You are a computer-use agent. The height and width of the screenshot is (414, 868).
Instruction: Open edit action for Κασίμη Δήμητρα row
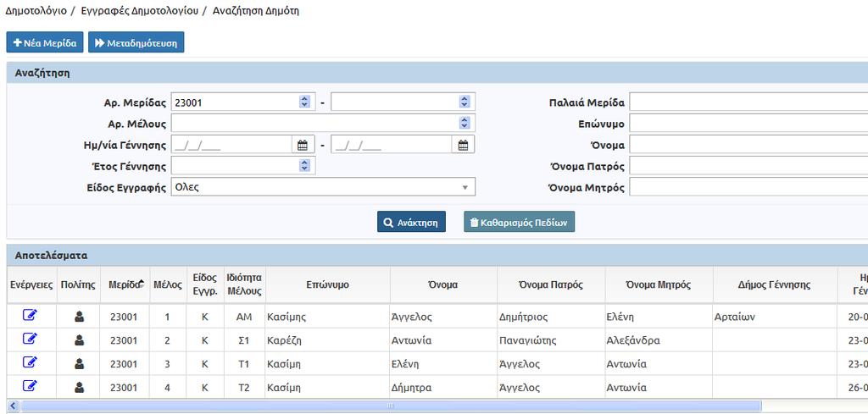pos(31,386)
